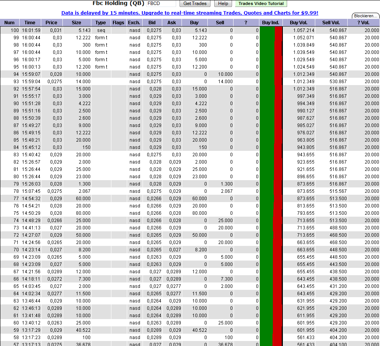Click Buy Vol. value 923.655
The image size is (380, 346).
[x=306, y=162]
